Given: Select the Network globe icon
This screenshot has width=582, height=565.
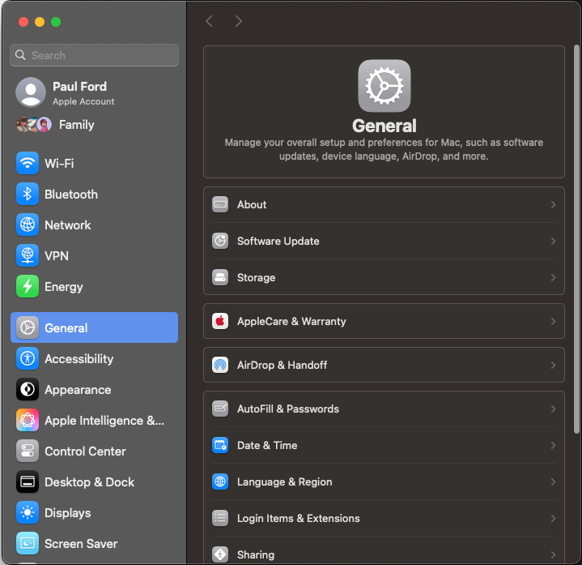Looking at the screenshot, I should 27,225.
